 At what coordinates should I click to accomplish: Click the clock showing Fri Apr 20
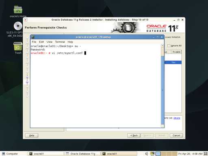(190, 154)
